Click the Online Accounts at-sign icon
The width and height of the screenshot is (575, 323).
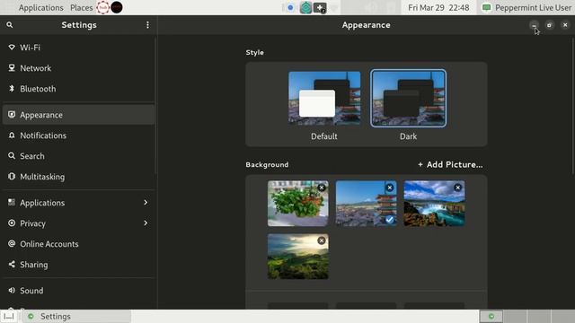[x=12, y=243]
